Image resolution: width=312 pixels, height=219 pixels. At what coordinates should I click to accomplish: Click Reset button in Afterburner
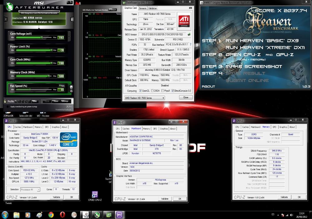click(x=56, y=101)
